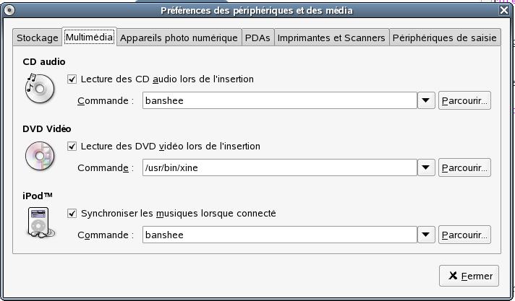Open the DVD Vidéo command dropdown arrow
Image resolution: width=515 pixels, height=301 pixels.
426,167
